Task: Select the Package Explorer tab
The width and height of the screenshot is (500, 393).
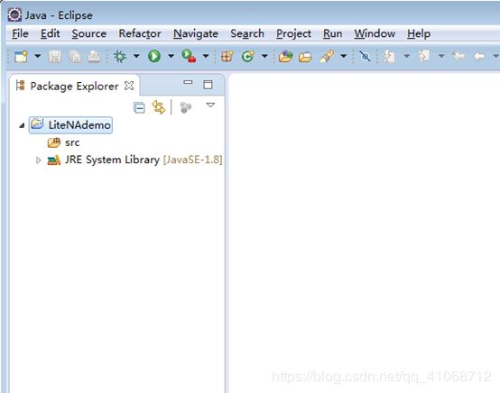Action: 74,86
